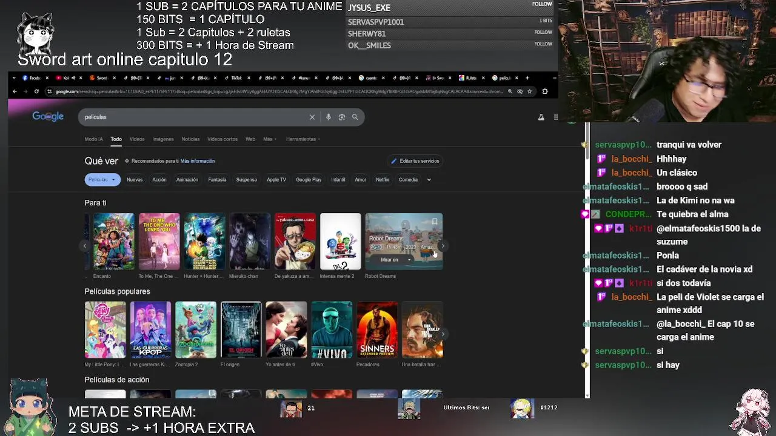Open the extensions icon in the browser toolbar
This screenshot has height=436, width=776.
(544, 91)
